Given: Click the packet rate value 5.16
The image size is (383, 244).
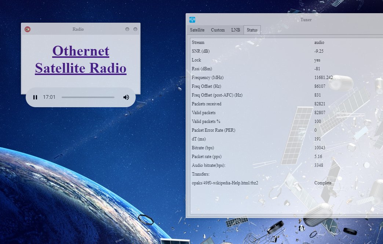Looking at the screenshot, I should [318, 156].
